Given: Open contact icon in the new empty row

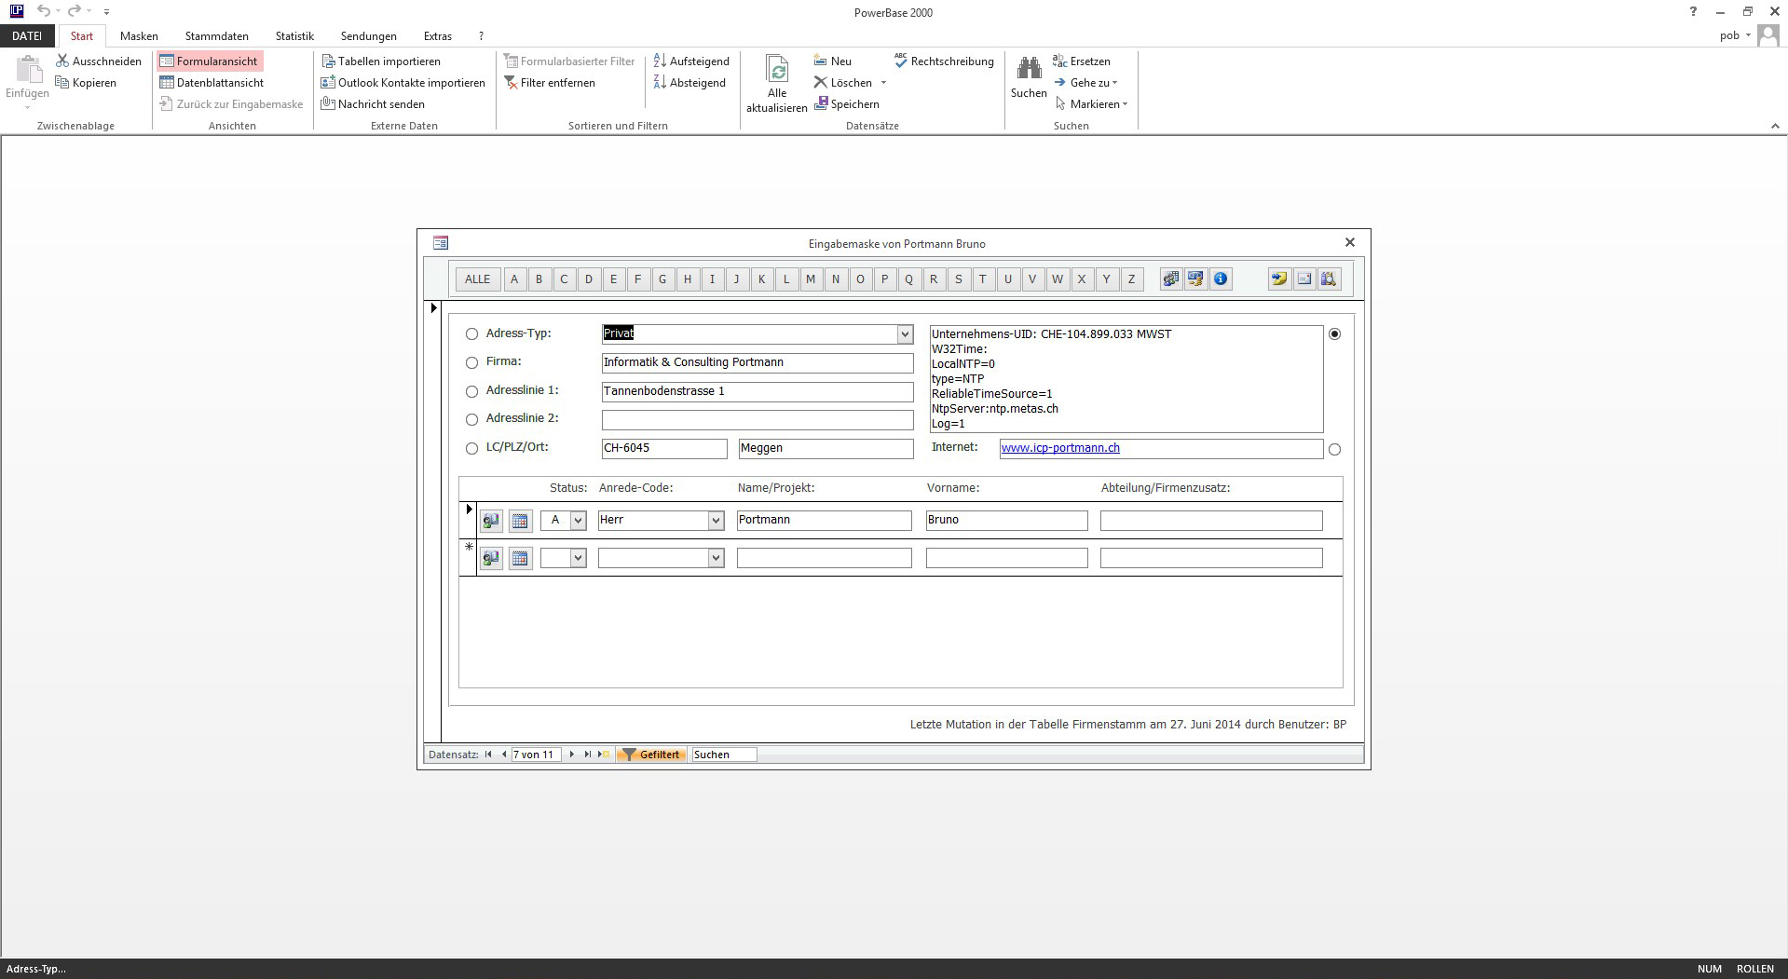Looking at the screenshot, I should coord(491,558).
